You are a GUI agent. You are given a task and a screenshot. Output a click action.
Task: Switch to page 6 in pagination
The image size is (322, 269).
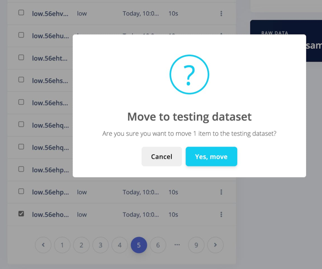coord(158,245)
